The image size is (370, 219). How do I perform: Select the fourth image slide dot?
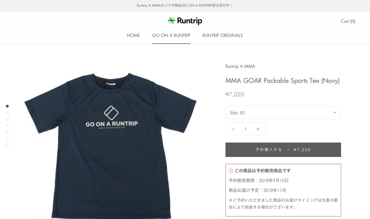tap(7, 125)
